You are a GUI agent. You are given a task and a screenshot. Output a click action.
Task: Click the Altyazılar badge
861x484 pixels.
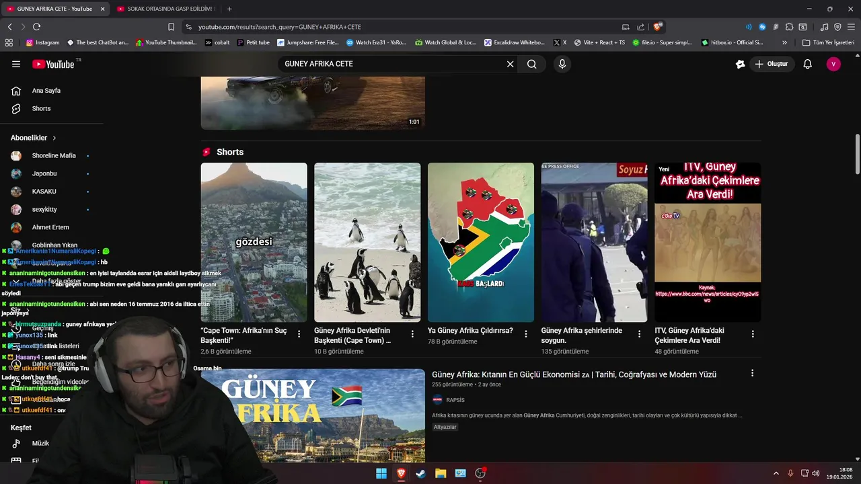445,427
